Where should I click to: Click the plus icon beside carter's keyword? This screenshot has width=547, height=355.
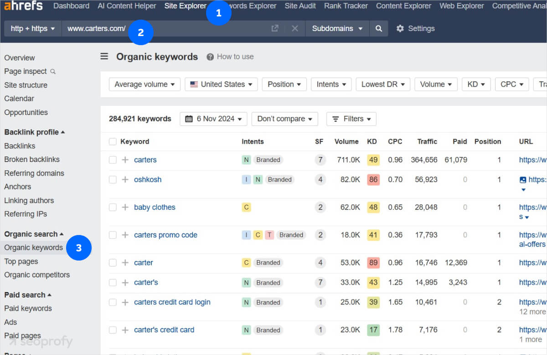click(125, 282)
